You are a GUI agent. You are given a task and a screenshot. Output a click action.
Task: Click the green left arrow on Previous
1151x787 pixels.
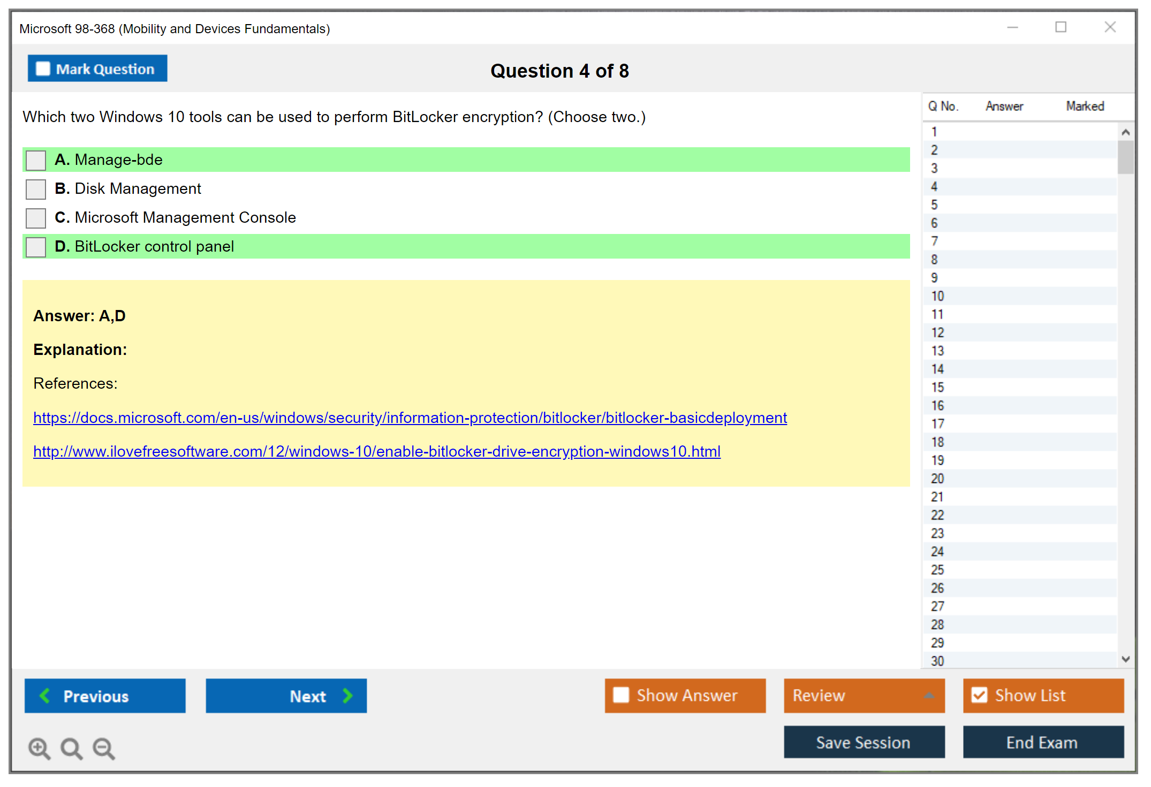pyautogui.click(x=45, y=695)
